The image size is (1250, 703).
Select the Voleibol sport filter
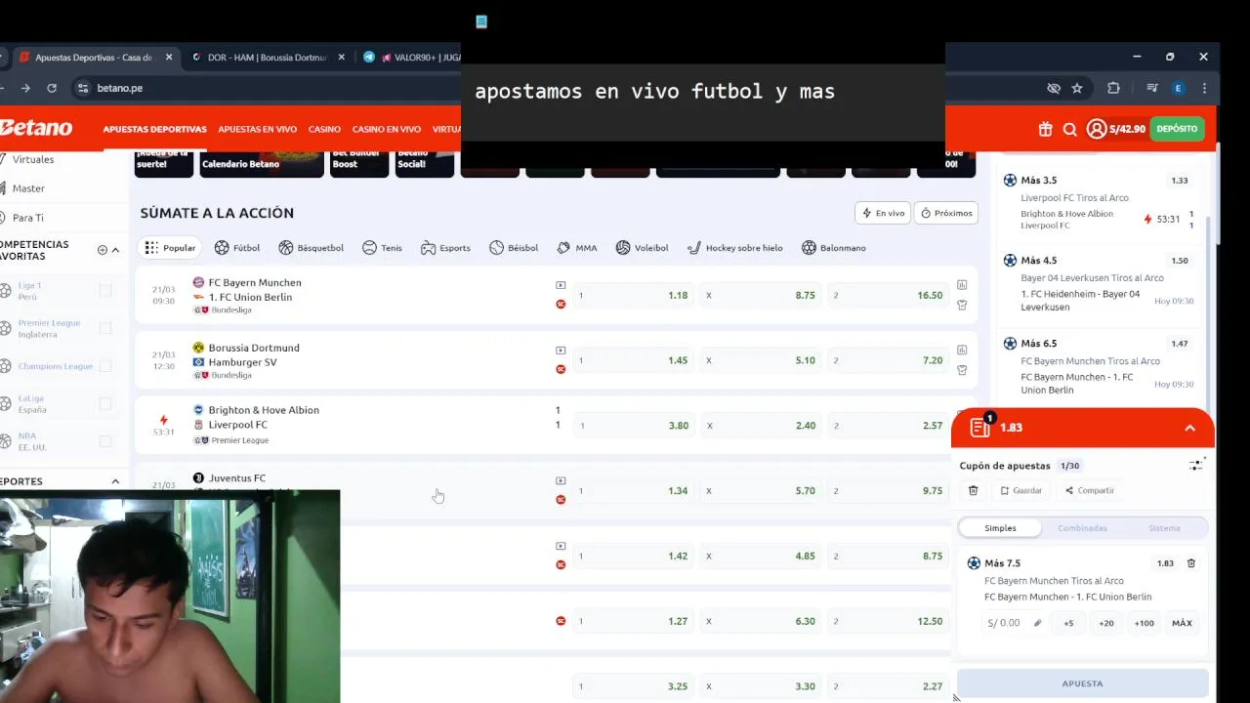(642, 248)
